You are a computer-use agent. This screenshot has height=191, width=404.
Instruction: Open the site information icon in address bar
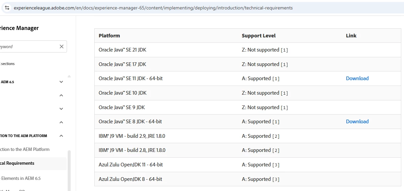pyautogui.click(x=7, y=8)
